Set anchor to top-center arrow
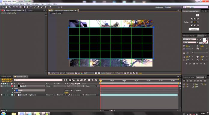The width and height of the screenshot is (209, 115). [195, 19]
